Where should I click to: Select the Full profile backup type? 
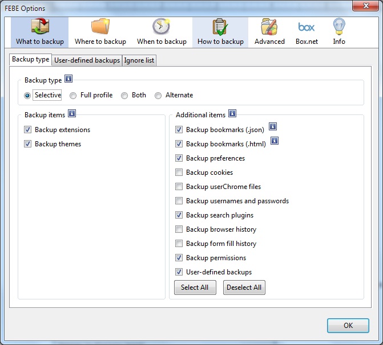[x=73, y=96]
